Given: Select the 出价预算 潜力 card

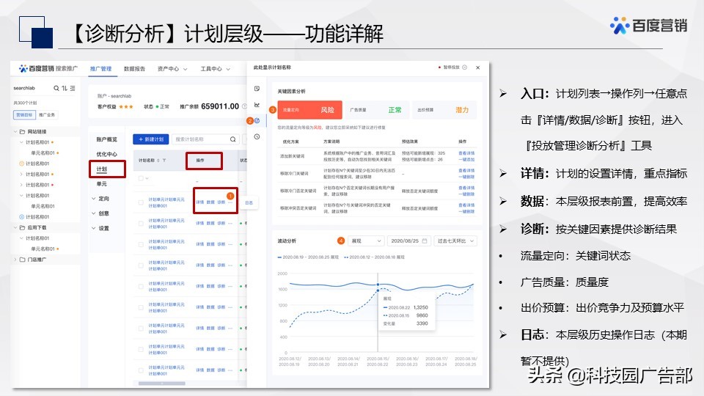Looking at the screenshot, I should tap(444, 110).
